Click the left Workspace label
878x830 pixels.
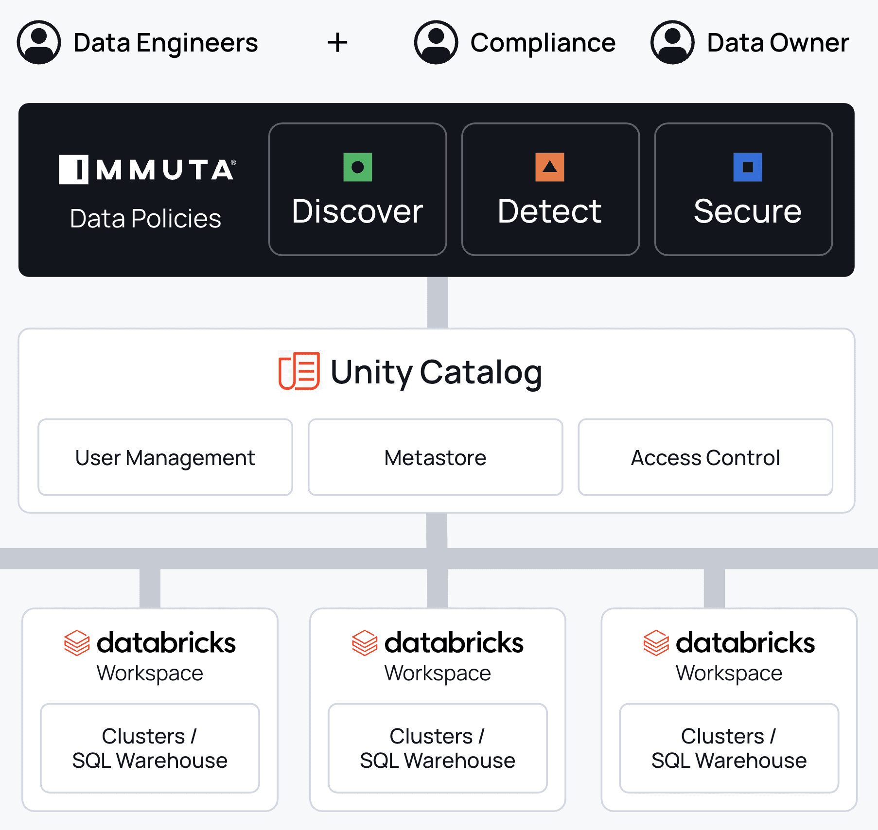(150, 674)
